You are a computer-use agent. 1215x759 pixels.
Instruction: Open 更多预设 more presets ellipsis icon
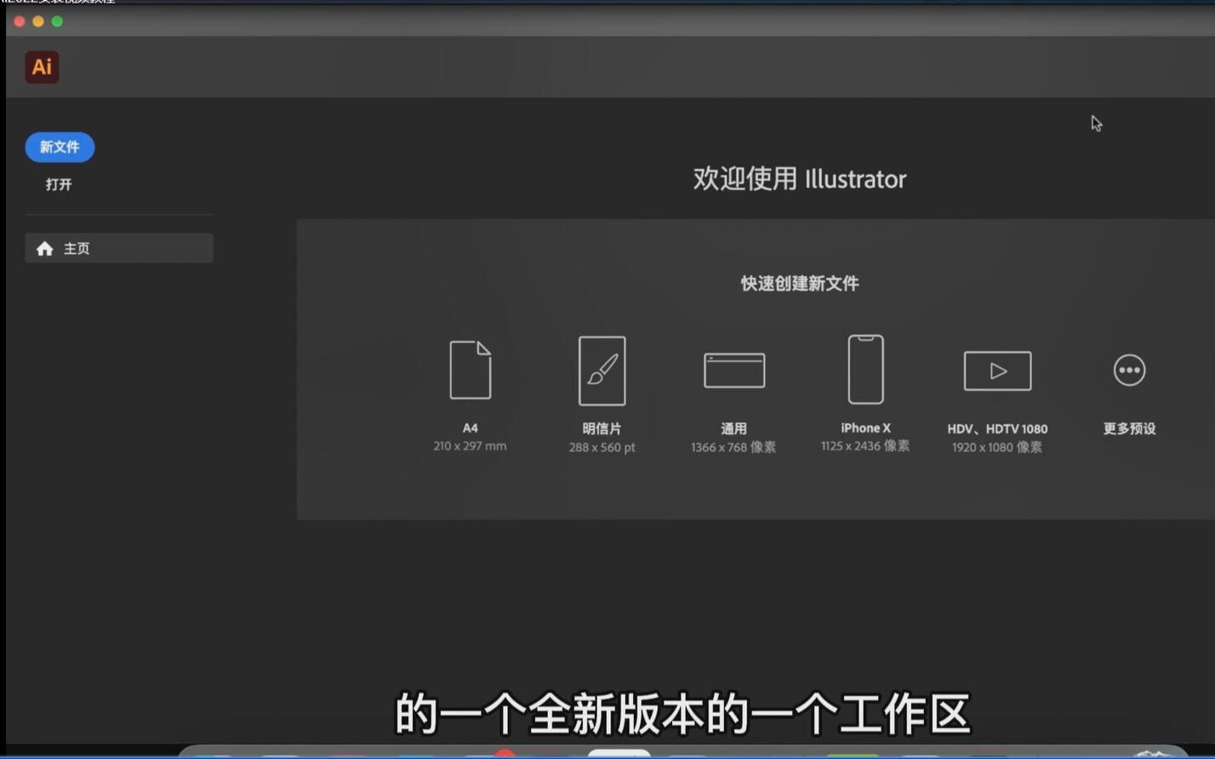[1129, 370]
